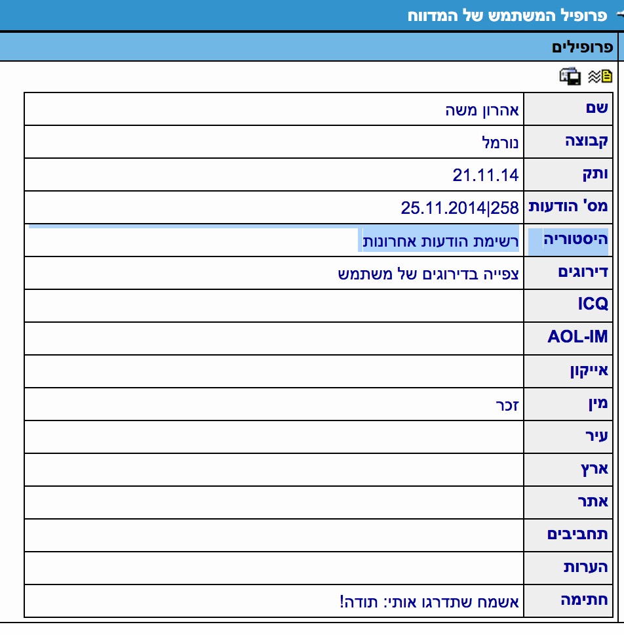Select the דירוגים row label
The height and width of the screenshot is (635, 624).
pyautogui.click(x=583, y=272)
